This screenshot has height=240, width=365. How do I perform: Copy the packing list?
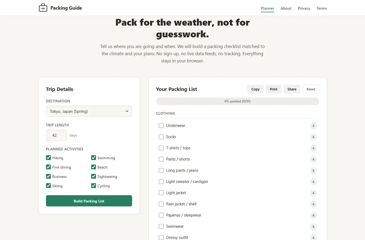coord(255,89)
